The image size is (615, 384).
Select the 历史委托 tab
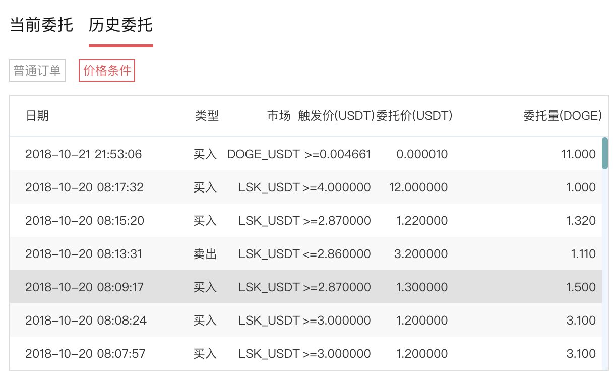pyautogui.click(x=120, y=25)
